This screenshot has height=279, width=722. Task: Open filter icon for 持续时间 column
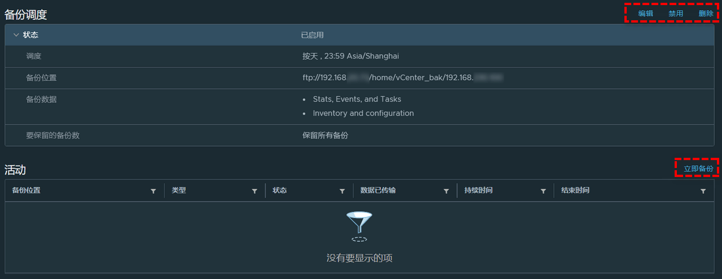(x=543, y=191)
